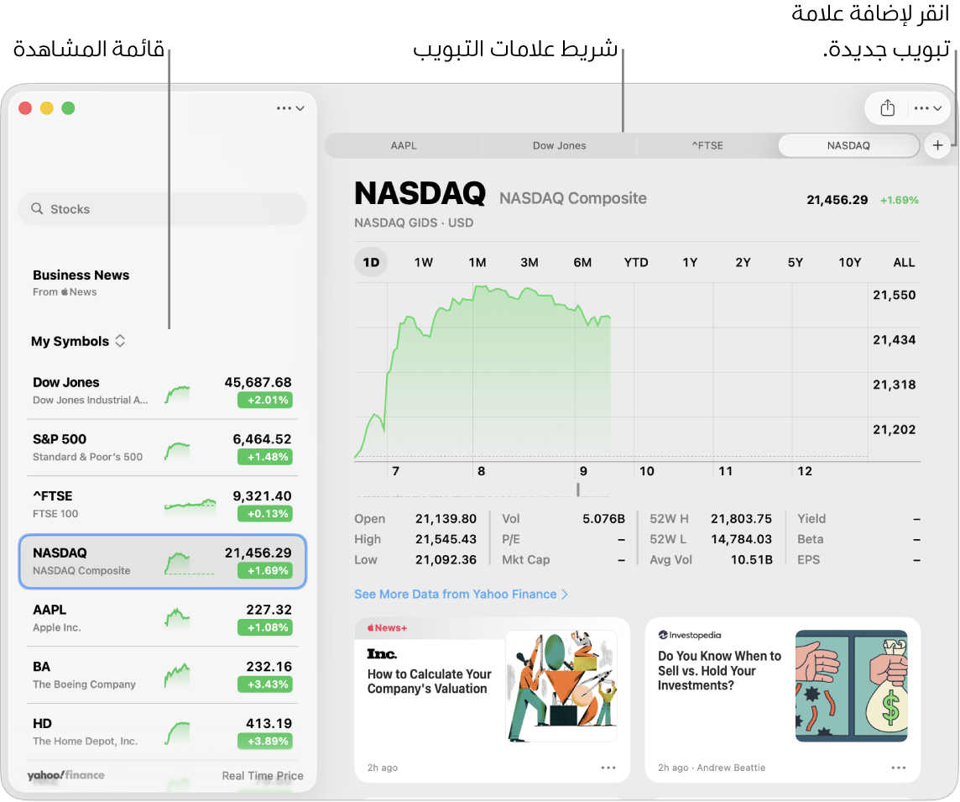Screen dimensions: 960x802
Task: Click the volume scrubber marker below chart
Action: (577, 489)
